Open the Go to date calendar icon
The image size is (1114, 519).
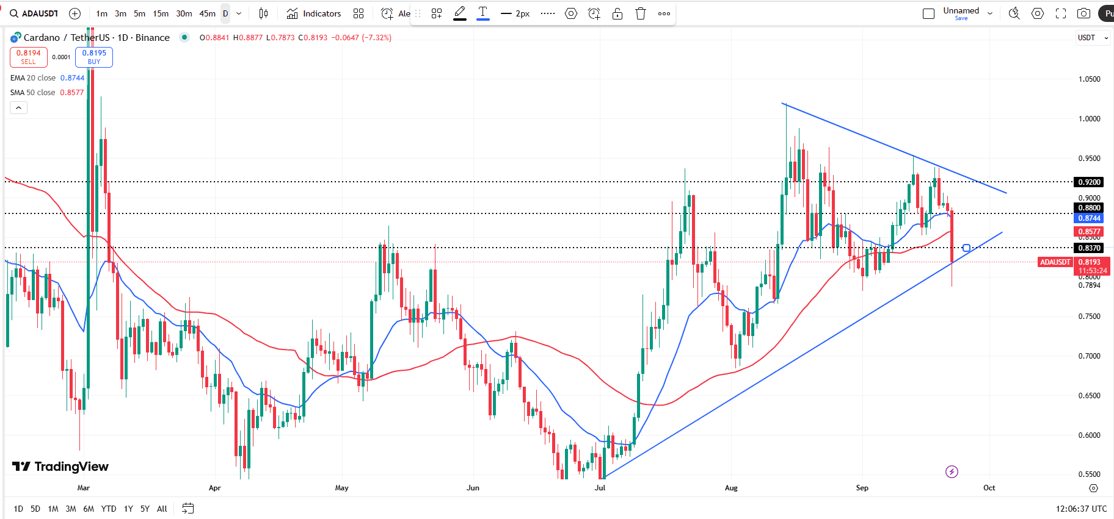coord(188,508)
